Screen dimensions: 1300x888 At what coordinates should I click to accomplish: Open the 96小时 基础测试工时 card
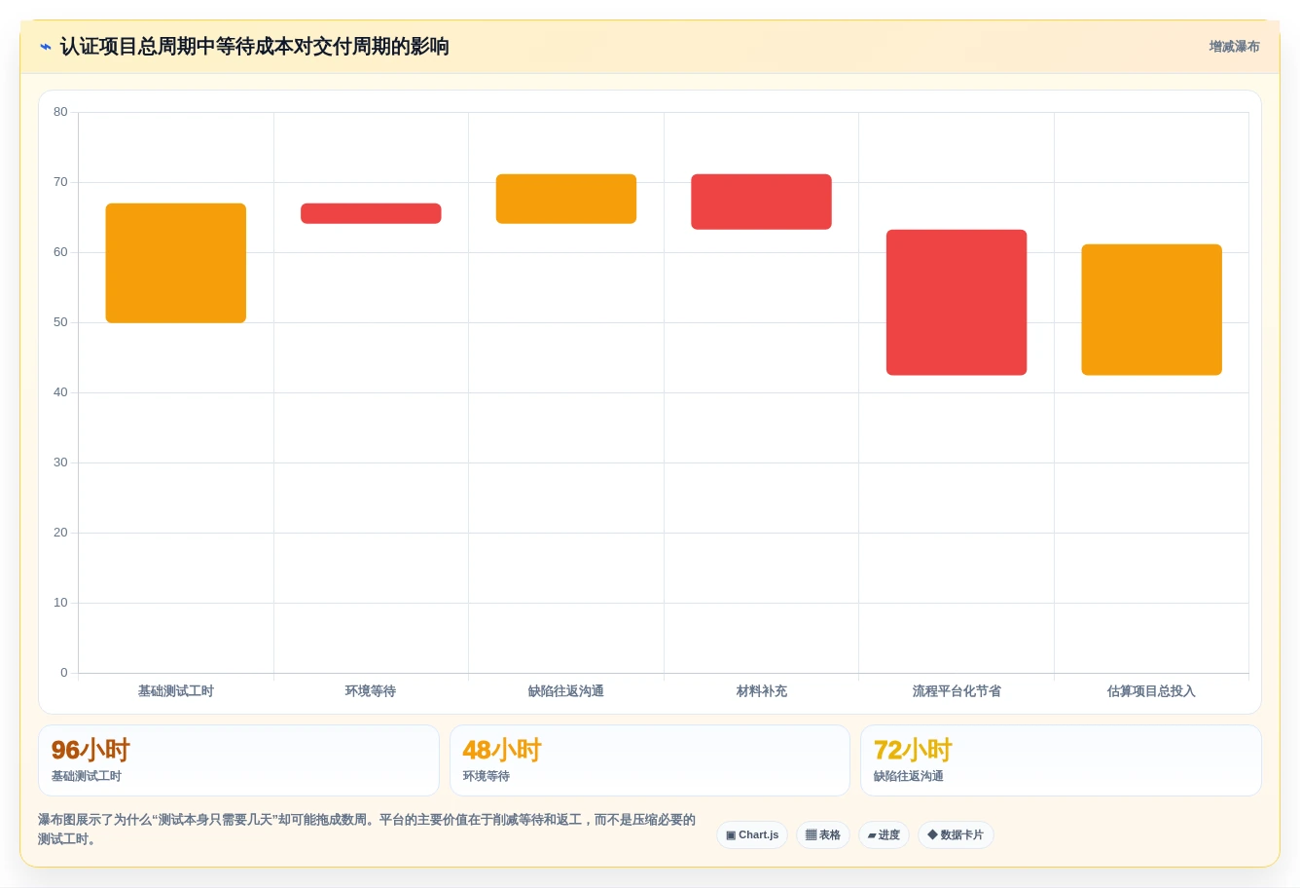pyautogui.click(x=238, y=760)
